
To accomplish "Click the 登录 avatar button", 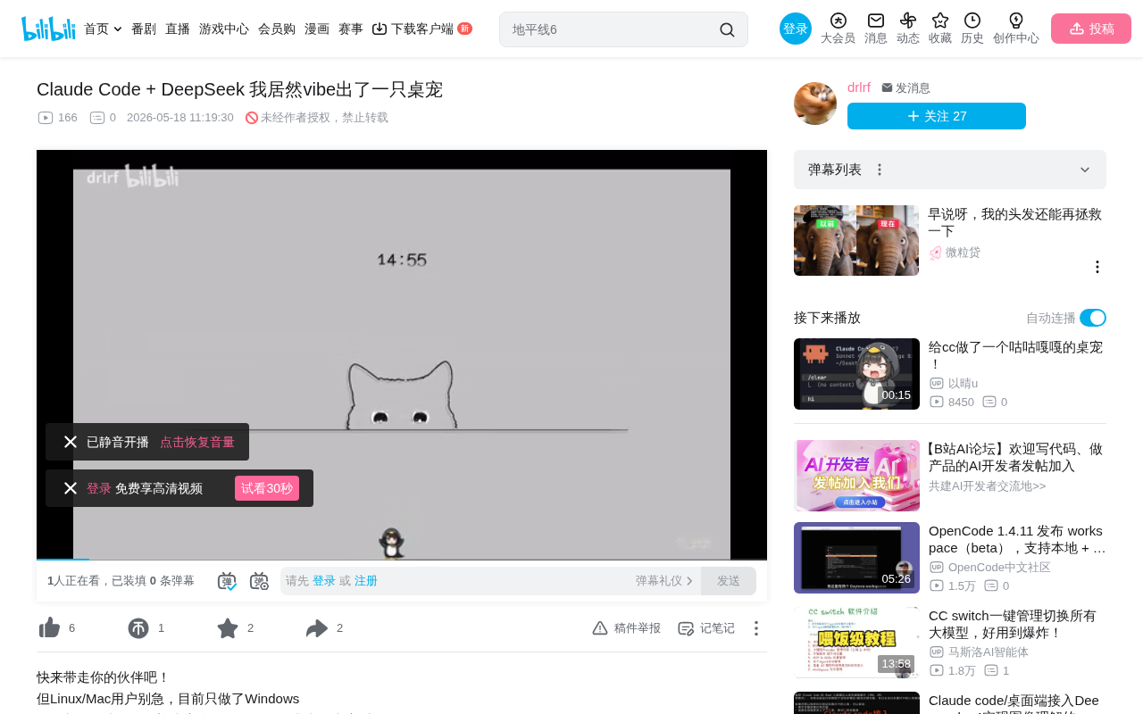I will click(796, 29).
